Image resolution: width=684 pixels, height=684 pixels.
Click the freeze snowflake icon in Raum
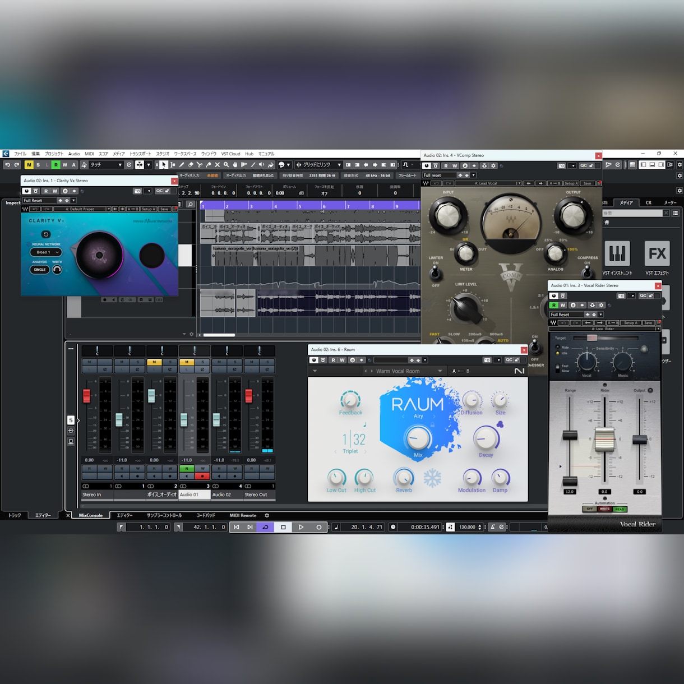click(432, 478)
